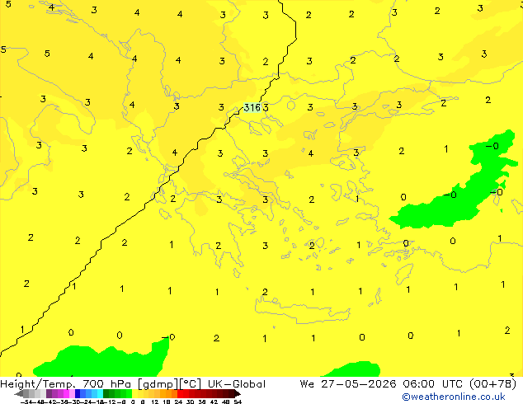Screen dimensions: 523x404
Task: Pick the cyan swatch in temperature legend
Action: click(101, 393)
